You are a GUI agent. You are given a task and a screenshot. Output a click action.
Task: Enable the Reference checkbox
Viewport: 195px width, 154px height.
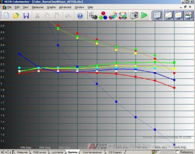click(x=177, y=152)
